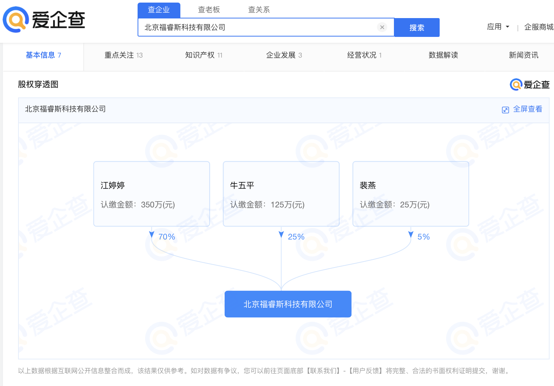Open the 重点关注 tab
554x386 pixels.
click(124, 55)
